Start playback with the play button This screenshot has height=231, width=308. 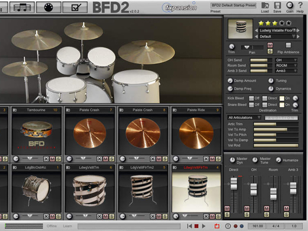[x=204, y=226]
